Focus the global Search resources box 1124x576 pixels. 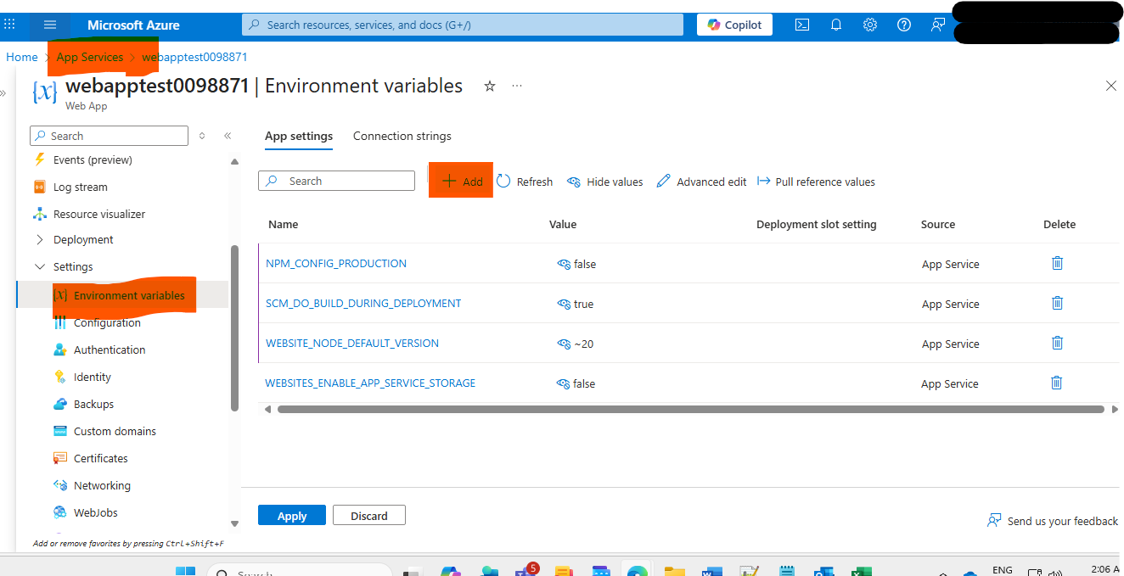tap(463, 25)
